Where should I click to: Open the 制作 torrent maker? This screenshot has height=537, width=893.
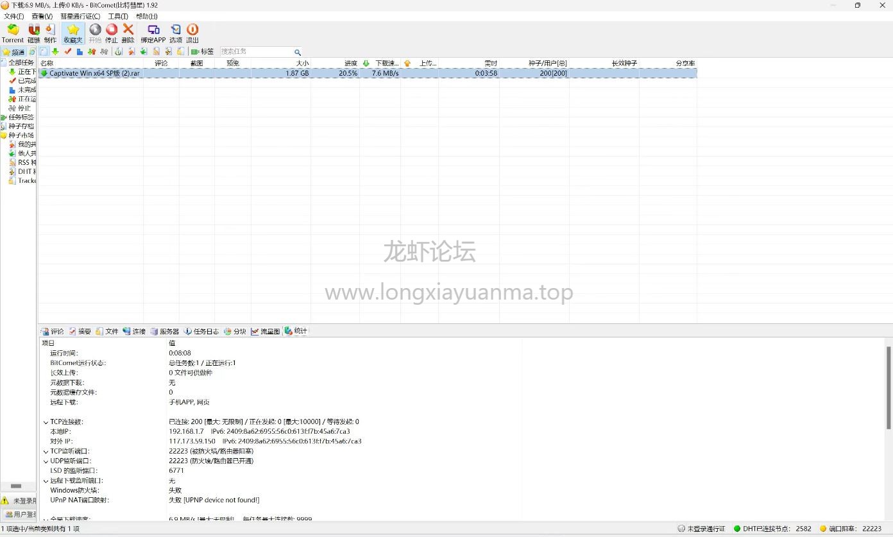point(50,33)
